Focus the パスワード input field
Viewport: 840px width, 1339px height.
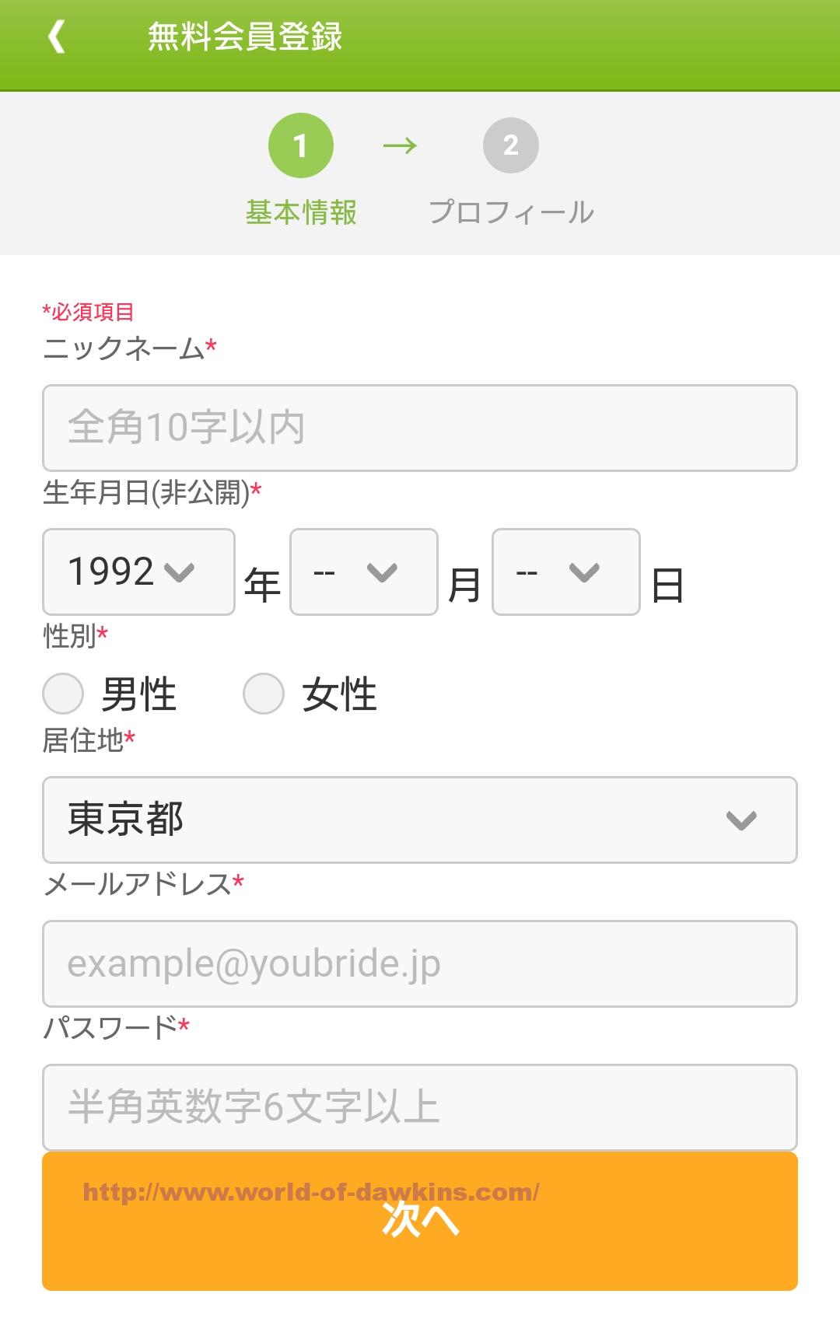tap(420, 1107)
